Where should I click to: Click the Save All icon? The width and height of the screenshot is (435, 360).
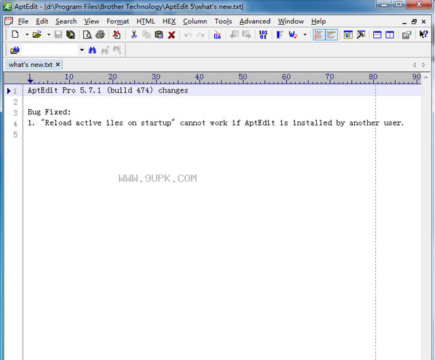click(71, 35)
